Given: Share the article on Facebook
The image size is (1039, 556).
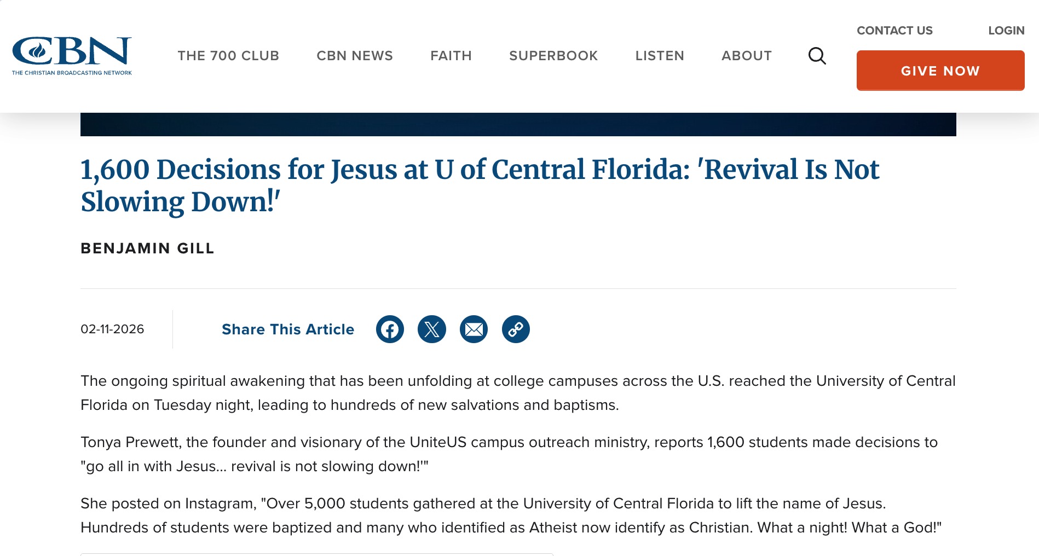Looking at the screenshot, I should click(390, 329).
